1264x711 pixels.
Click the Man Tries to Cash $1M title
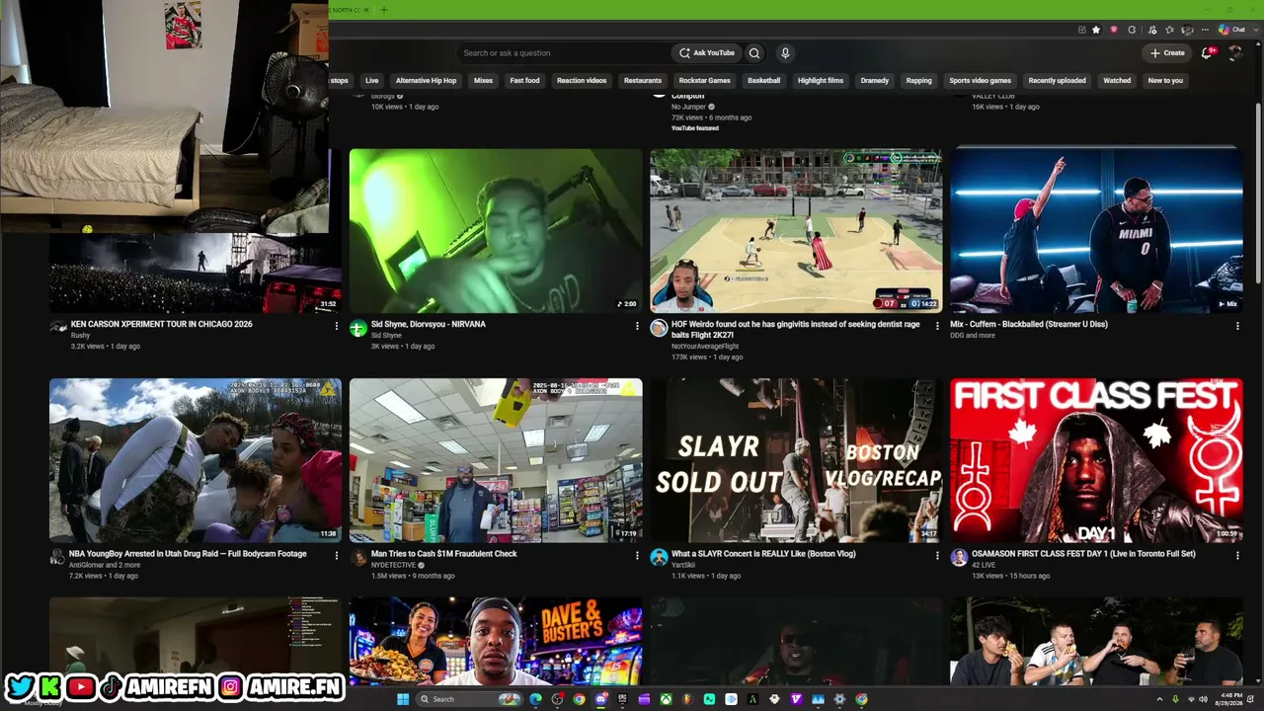(444, 554)
